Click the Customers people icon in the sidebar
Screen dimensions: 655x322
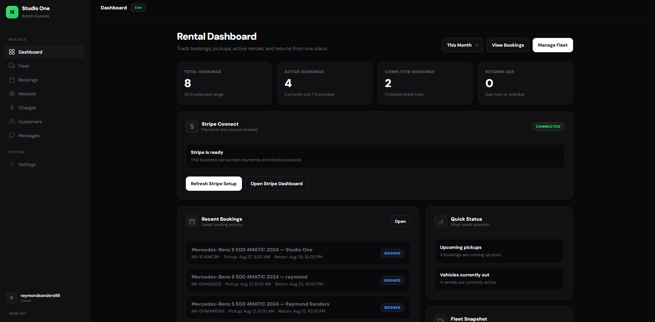coord(12,121)
